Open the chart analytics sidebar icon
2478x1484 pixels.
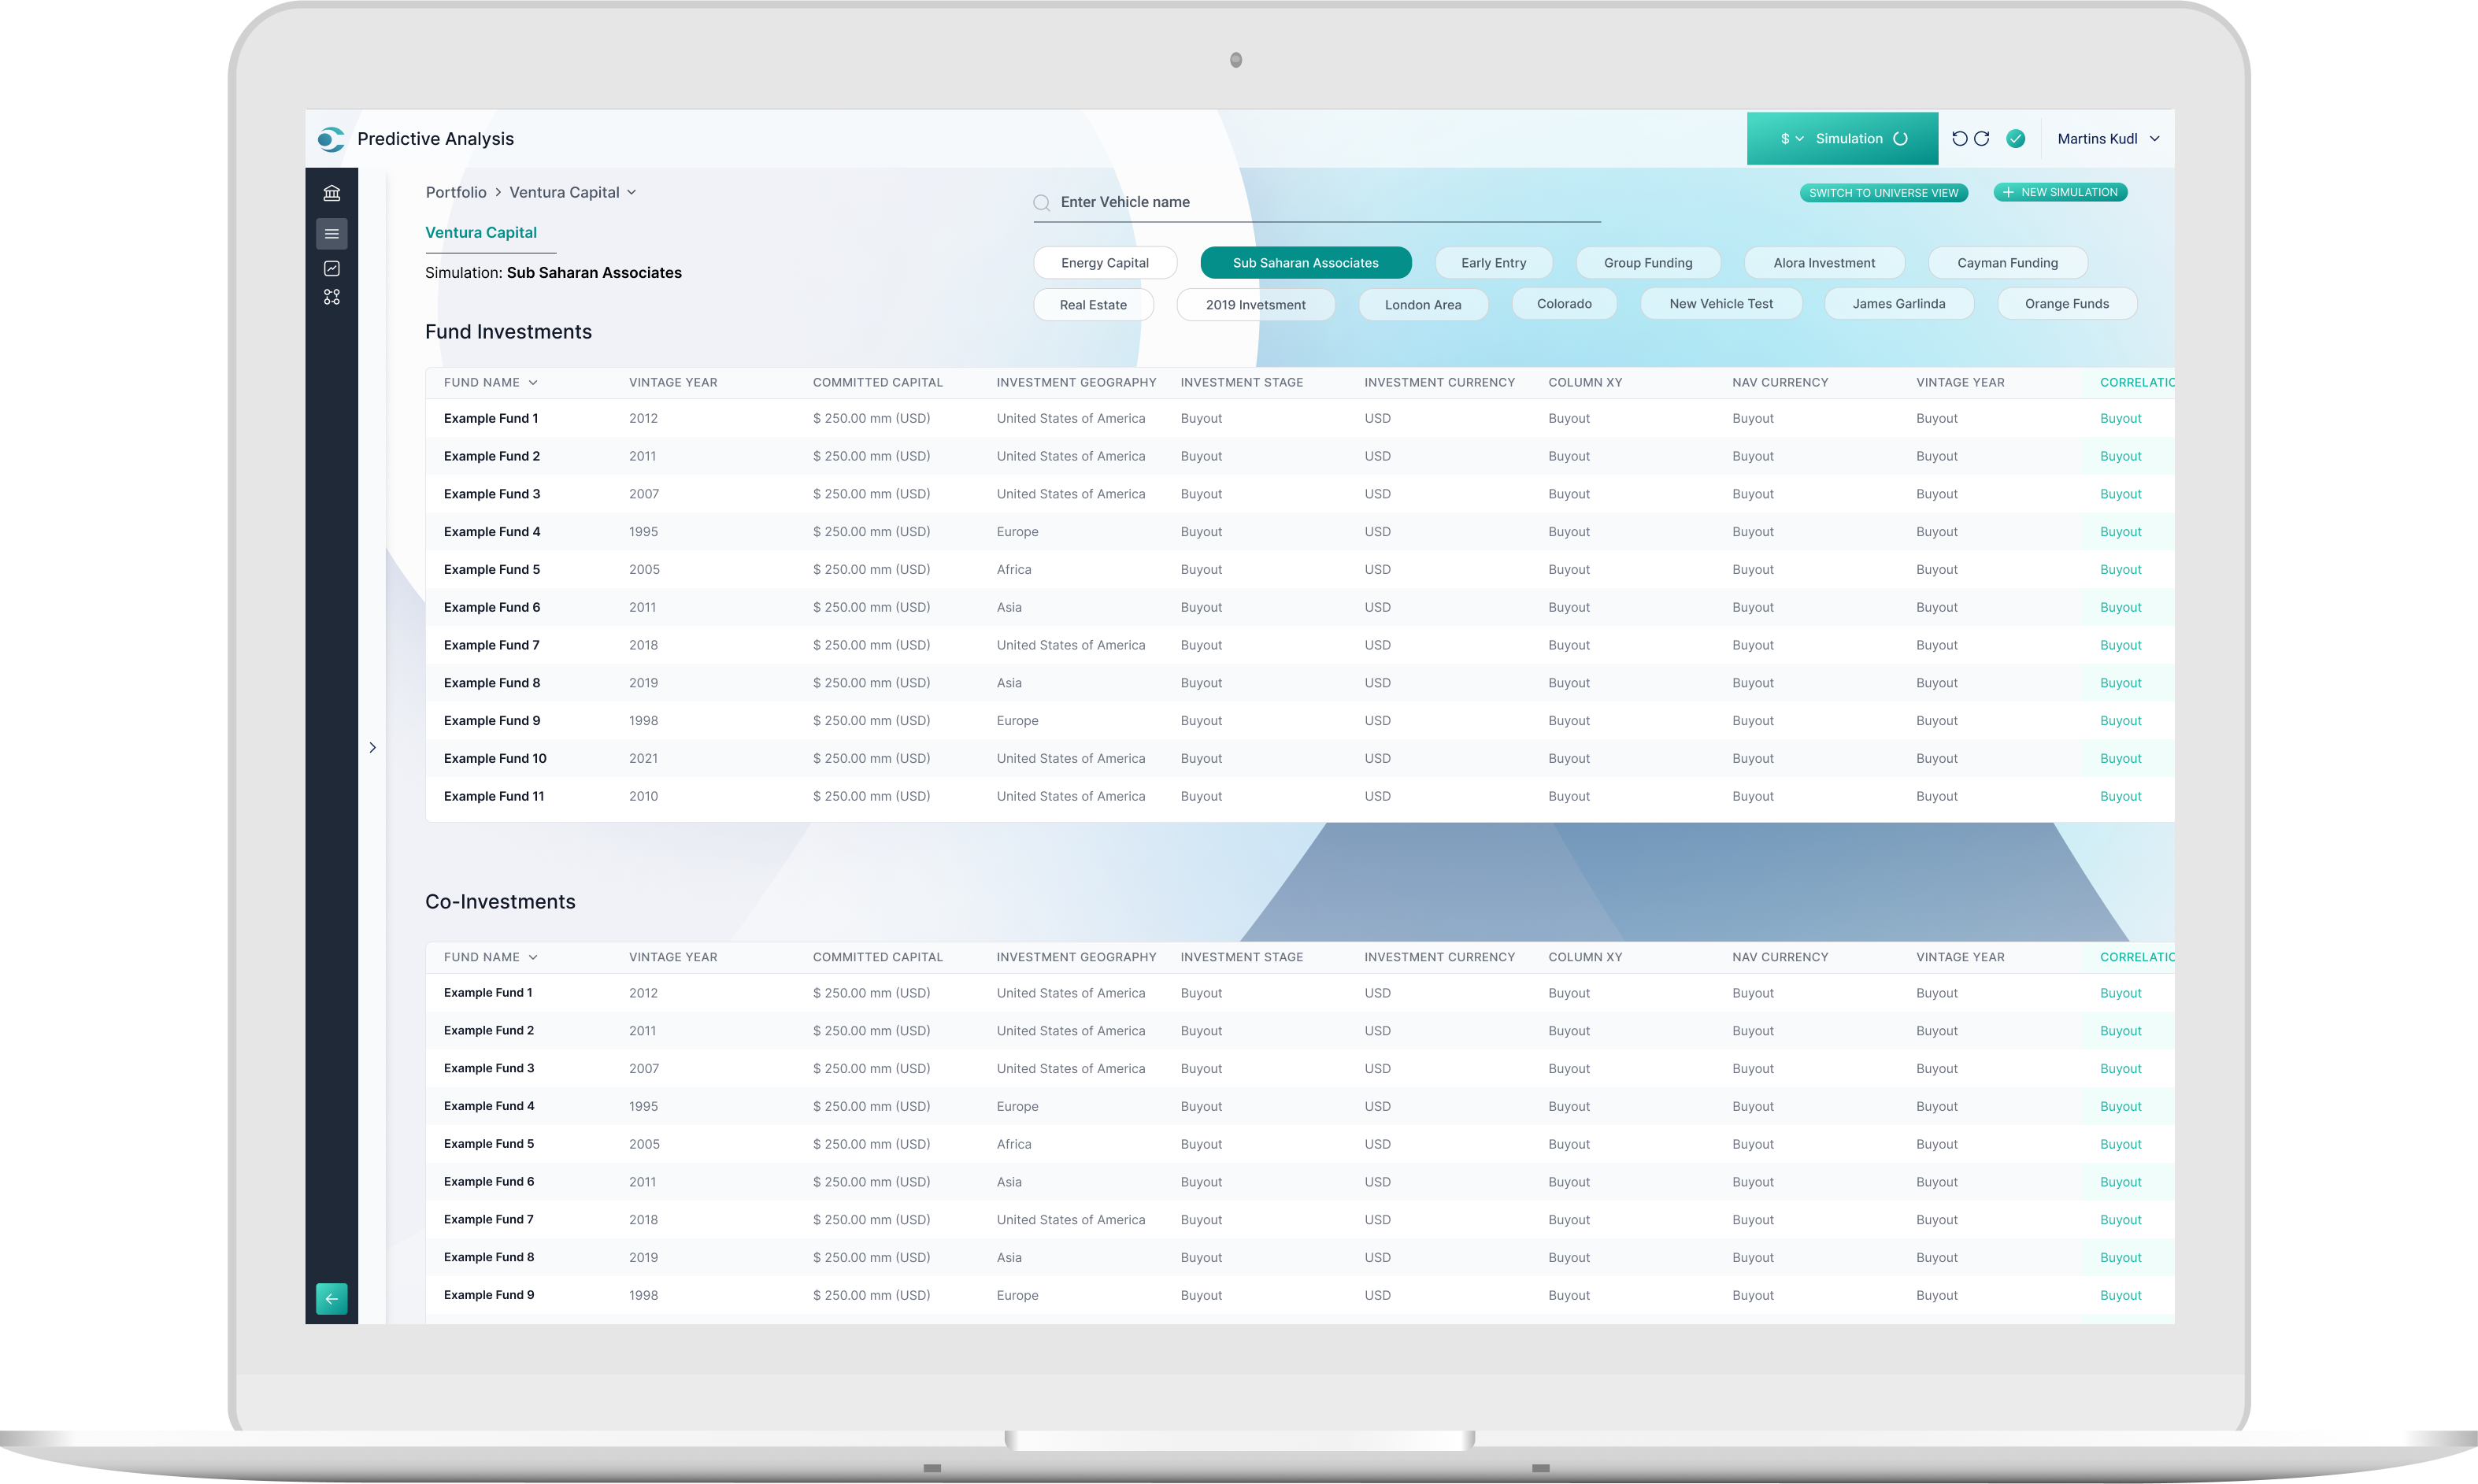(332, 268)
